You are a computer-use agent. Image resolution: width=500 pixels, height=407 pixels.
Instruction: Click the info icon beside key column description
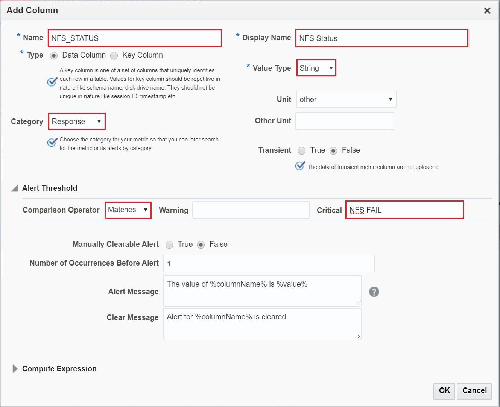point(52,82)
